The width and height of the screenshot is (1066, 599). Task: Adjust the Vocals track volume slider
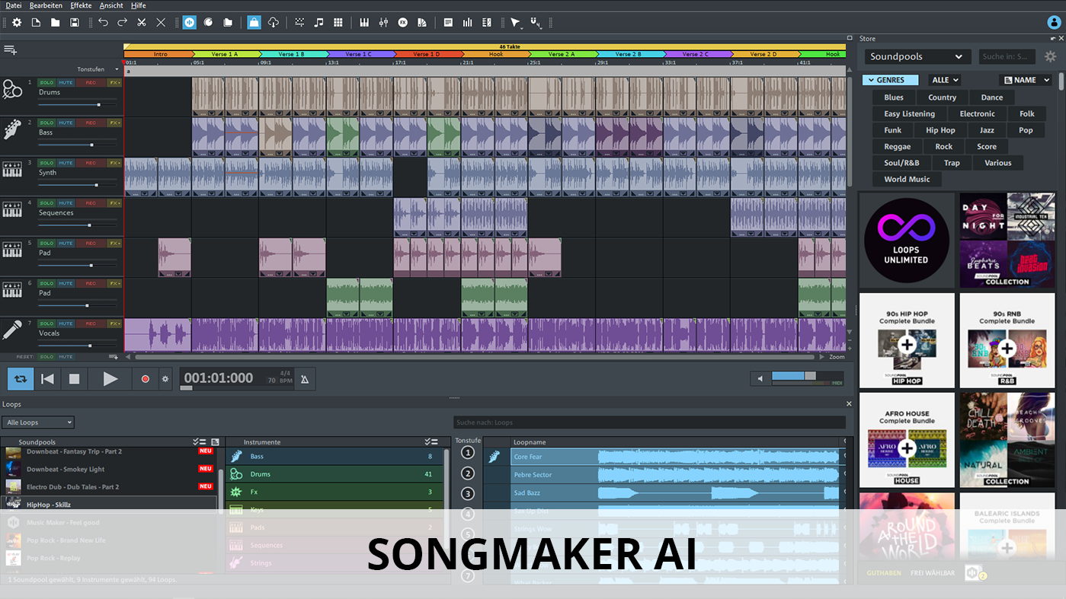click(x=78, y=346)
